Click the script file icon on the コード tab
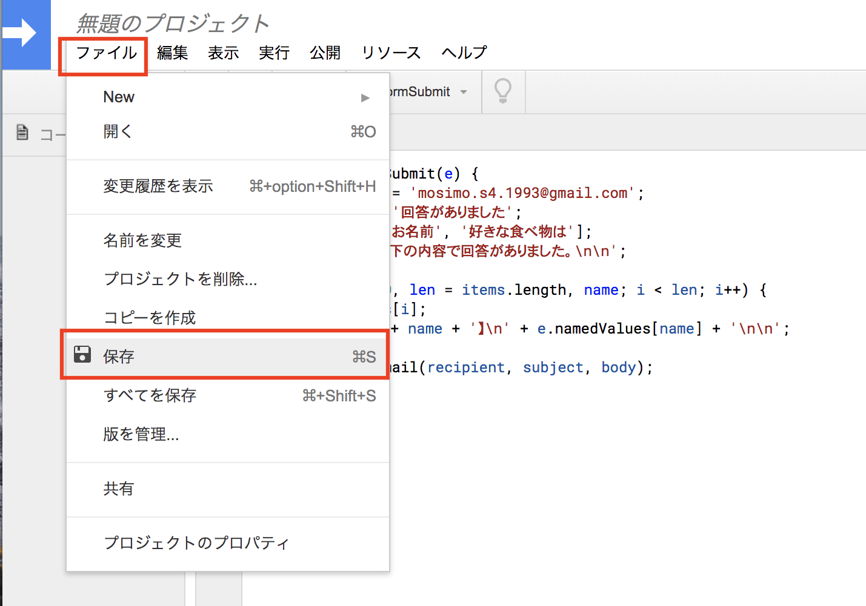 click(x=22, y=133)
